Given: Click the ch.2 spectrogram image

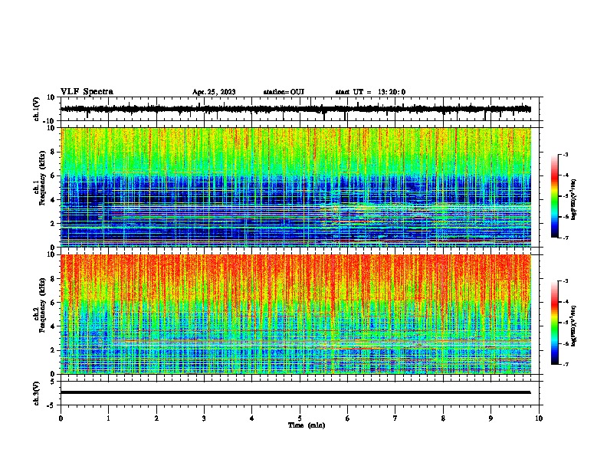Looking at the screenshot, I should coord(296,314).
